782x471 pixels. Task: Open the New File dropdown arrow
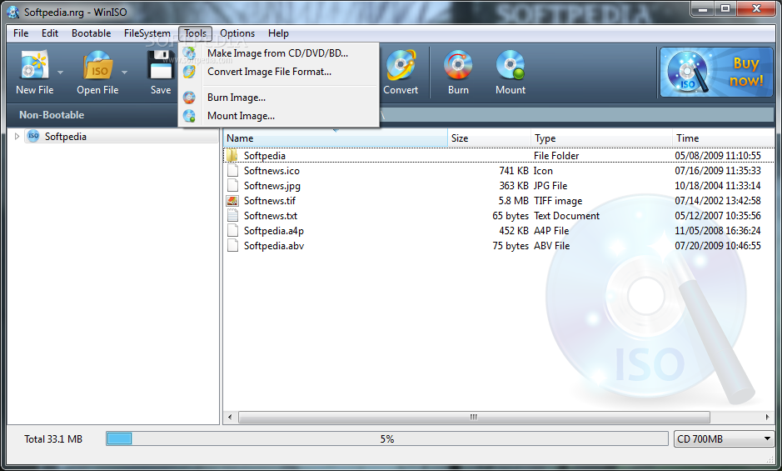tap(60, 73)
